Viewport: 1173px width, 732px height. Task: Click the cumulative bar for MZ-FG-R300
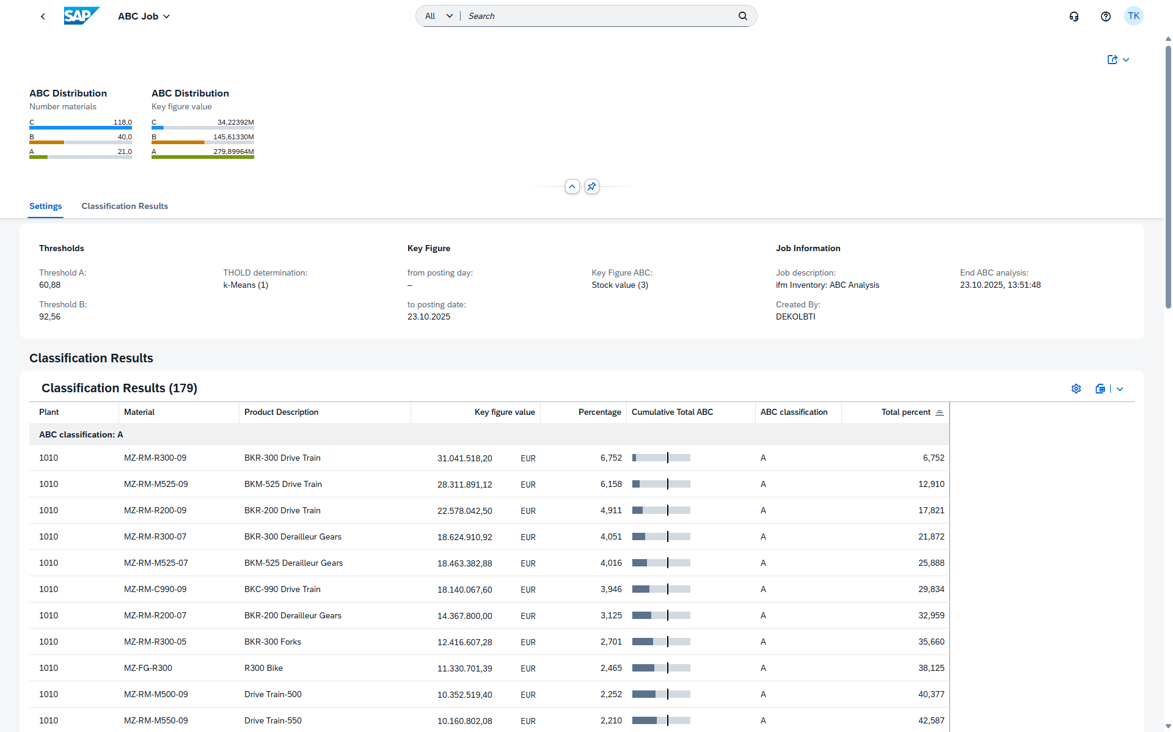click(661, 668)
